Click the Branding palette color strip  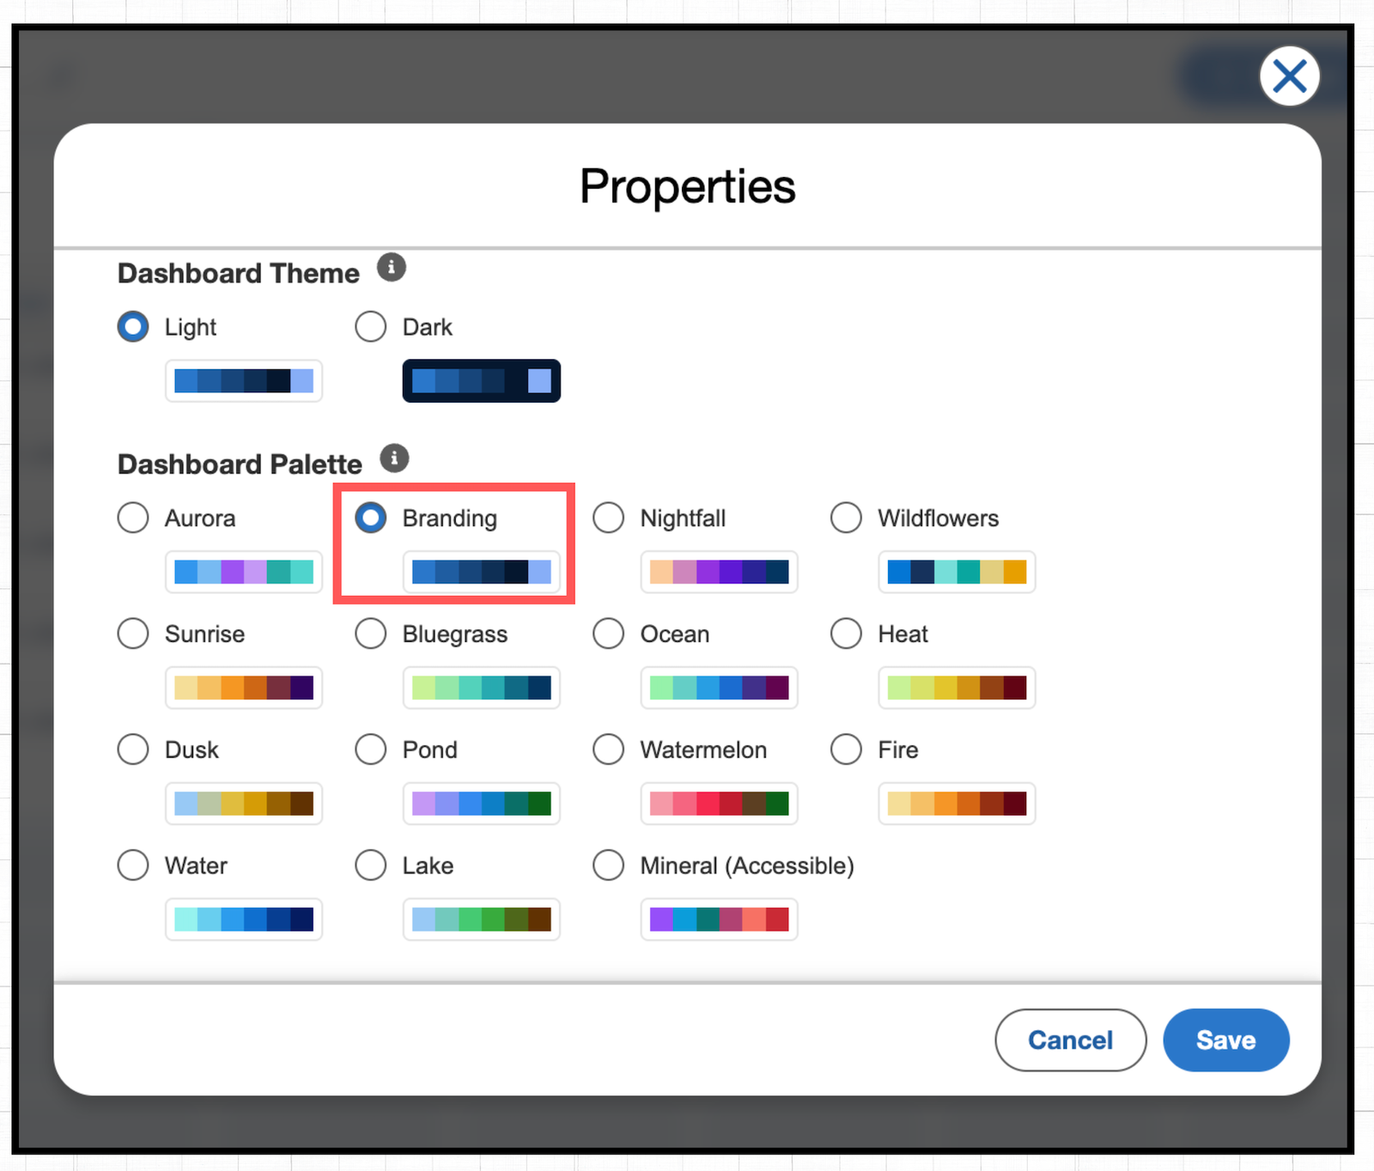click(x=481, y=572)
